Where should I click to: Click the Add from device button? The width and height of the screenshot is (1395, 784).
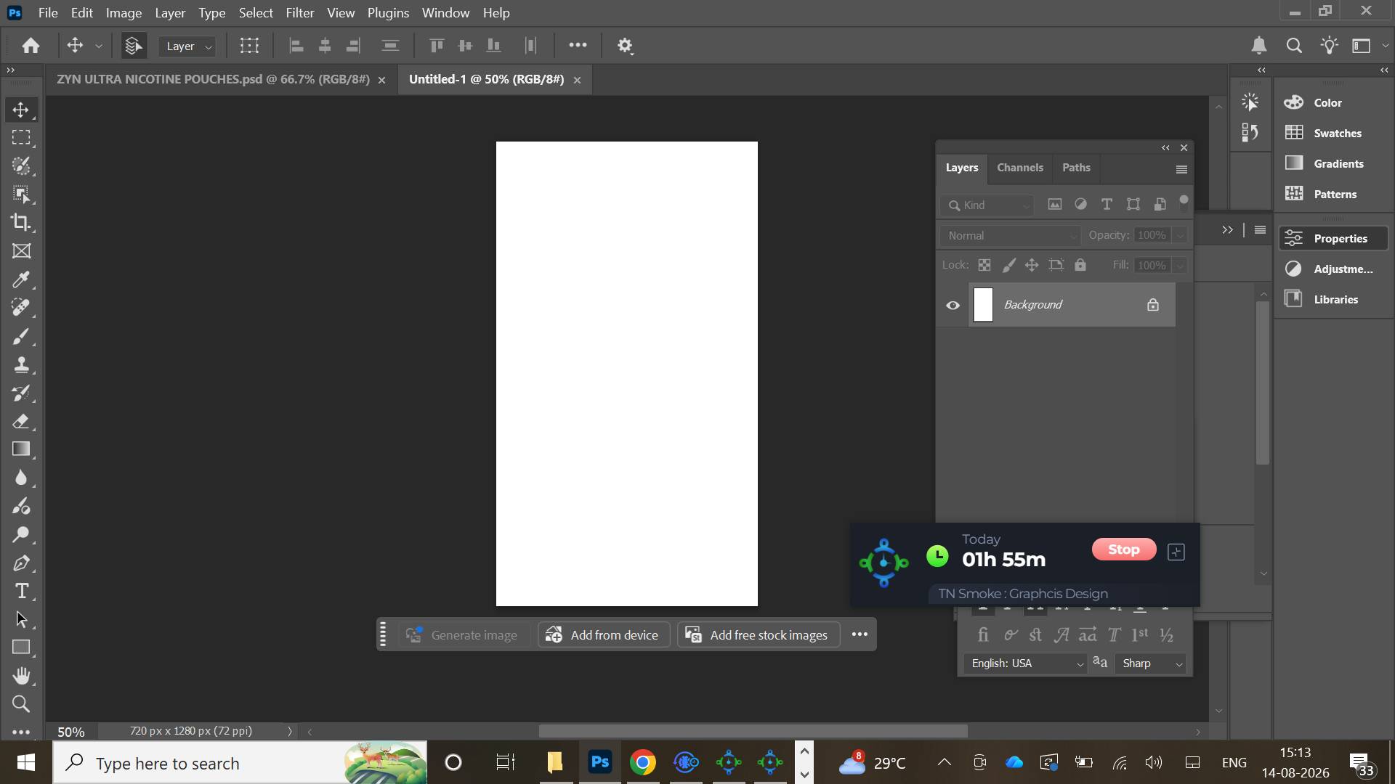pyautogui.click(x=604, y=635)
